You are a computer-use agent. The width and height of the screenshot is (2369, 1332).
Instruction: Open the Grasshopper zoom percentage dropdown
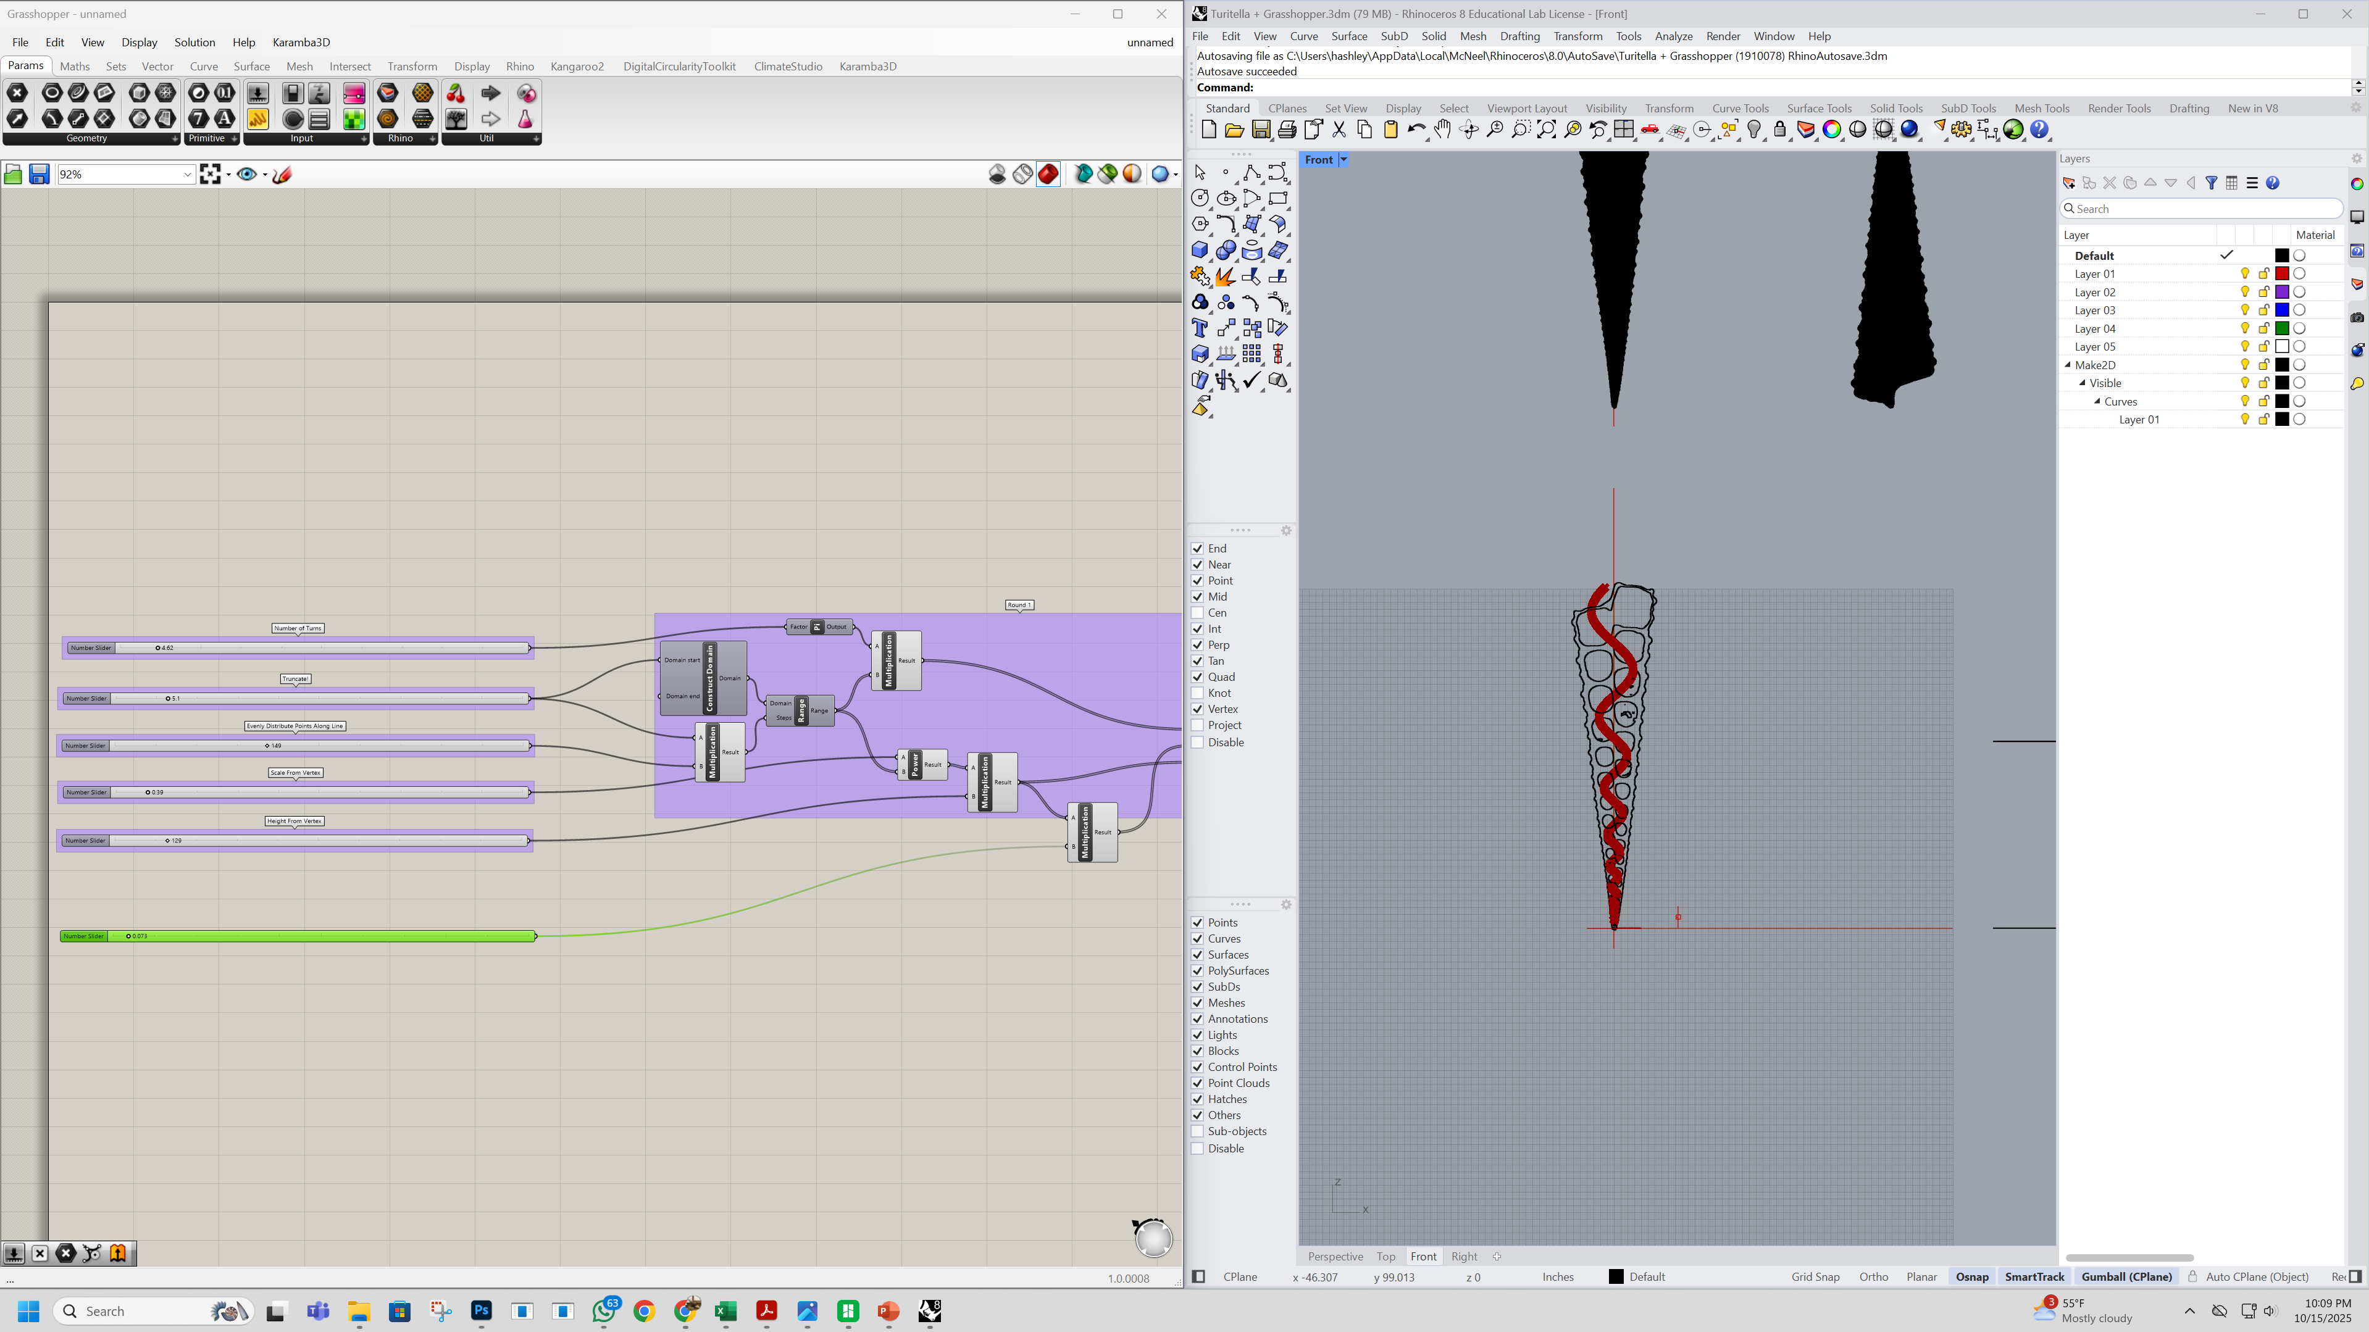tap(186, 173)
